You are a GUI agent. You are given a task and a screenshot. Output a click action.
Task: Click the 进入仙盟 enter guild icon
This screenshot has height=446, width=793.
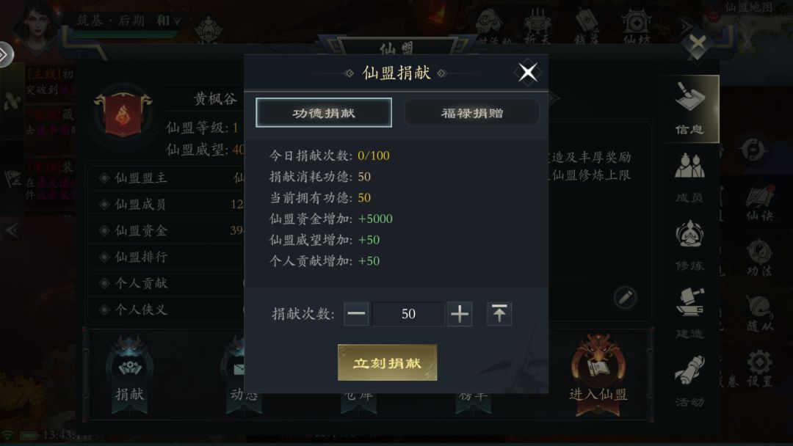pos(598,374)
